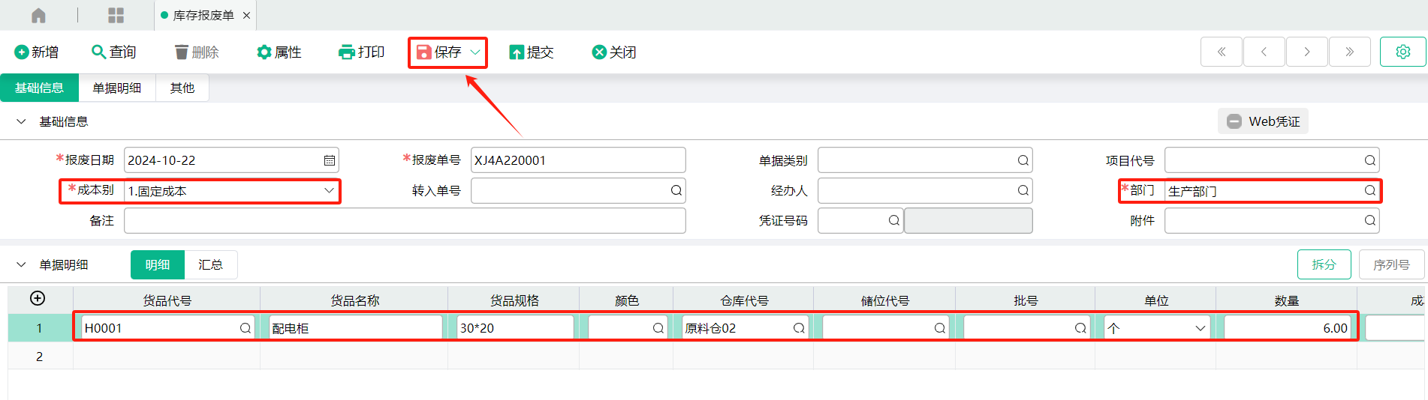Open the settings gear icon
This screenshot has height=400, width=1428.
coord(1402,52)
